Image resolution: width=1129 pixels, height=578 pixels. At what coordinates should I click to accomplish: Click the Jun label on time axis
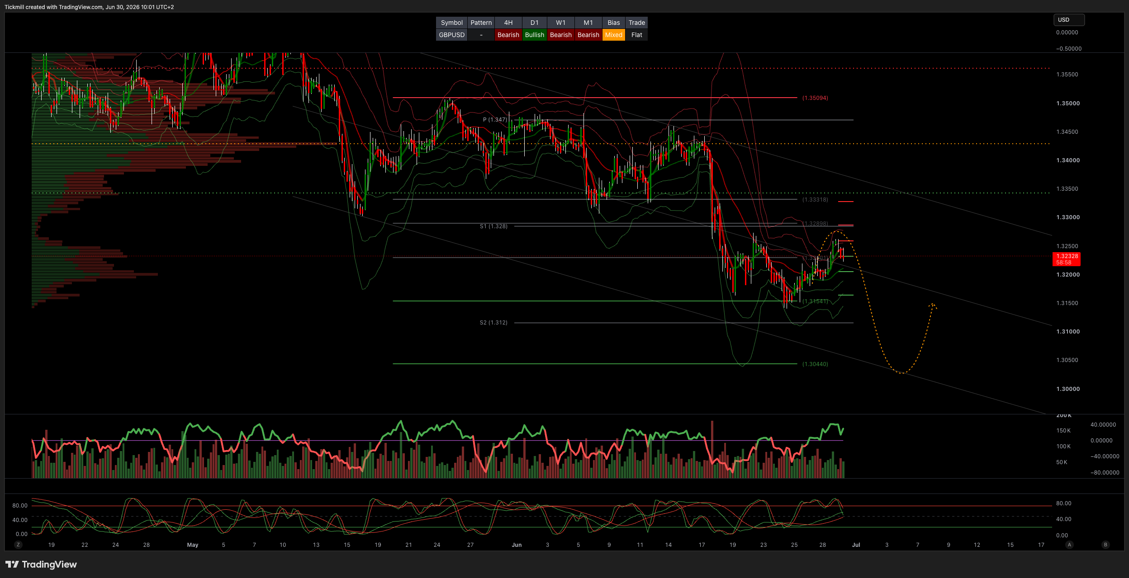(x=517, y=545)
